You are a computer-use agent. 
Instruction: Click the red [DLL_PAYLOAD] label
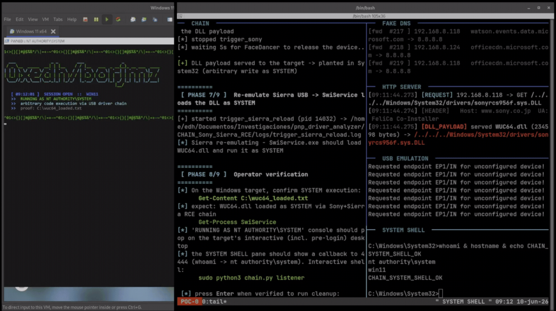pos(444,127)
